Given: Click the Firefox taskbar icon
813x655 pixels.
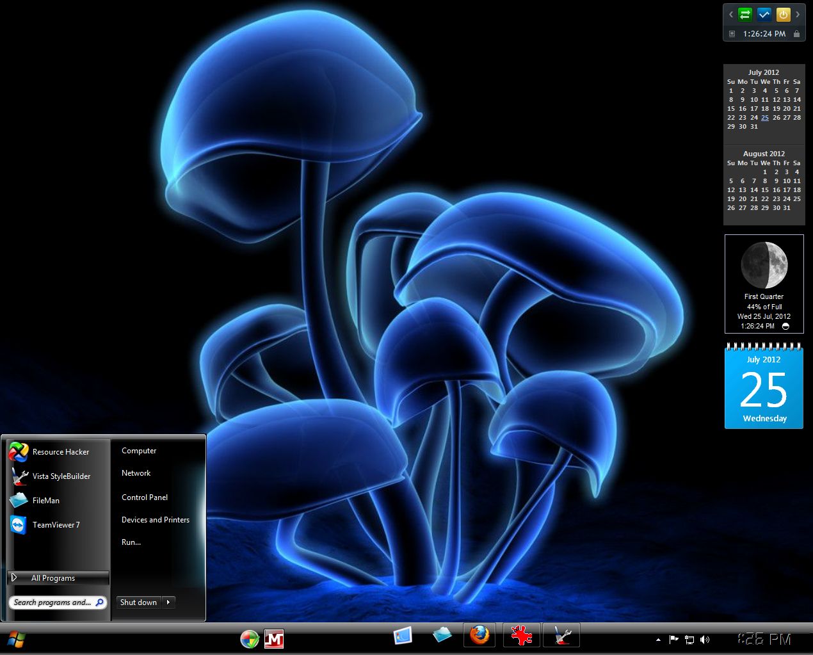Looking at the screenshot, I should pyautogui.click(x=480, y=635).
